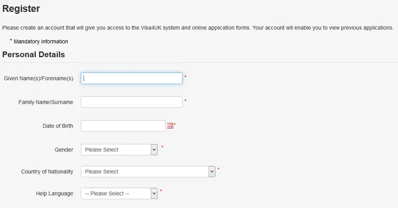Click the Date of Birth label
Screen dimensions: 398x208
(58, 126)
